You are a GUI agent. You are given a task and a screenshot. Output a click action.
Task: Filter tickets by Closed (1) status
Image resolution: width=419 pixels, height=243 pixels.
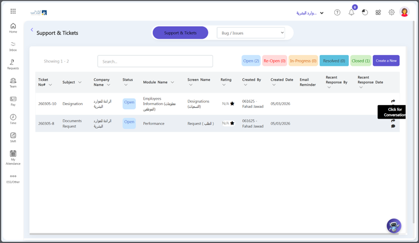pos(361,61)
